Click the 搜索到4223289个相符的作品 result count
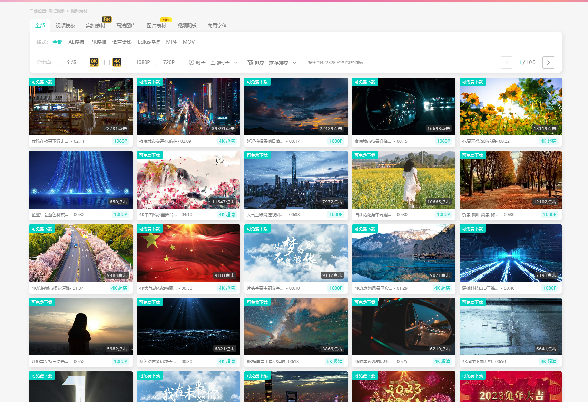588x402 pixels. point(335,62)
